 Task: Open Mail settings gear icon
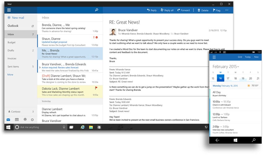tap(32, 119)
